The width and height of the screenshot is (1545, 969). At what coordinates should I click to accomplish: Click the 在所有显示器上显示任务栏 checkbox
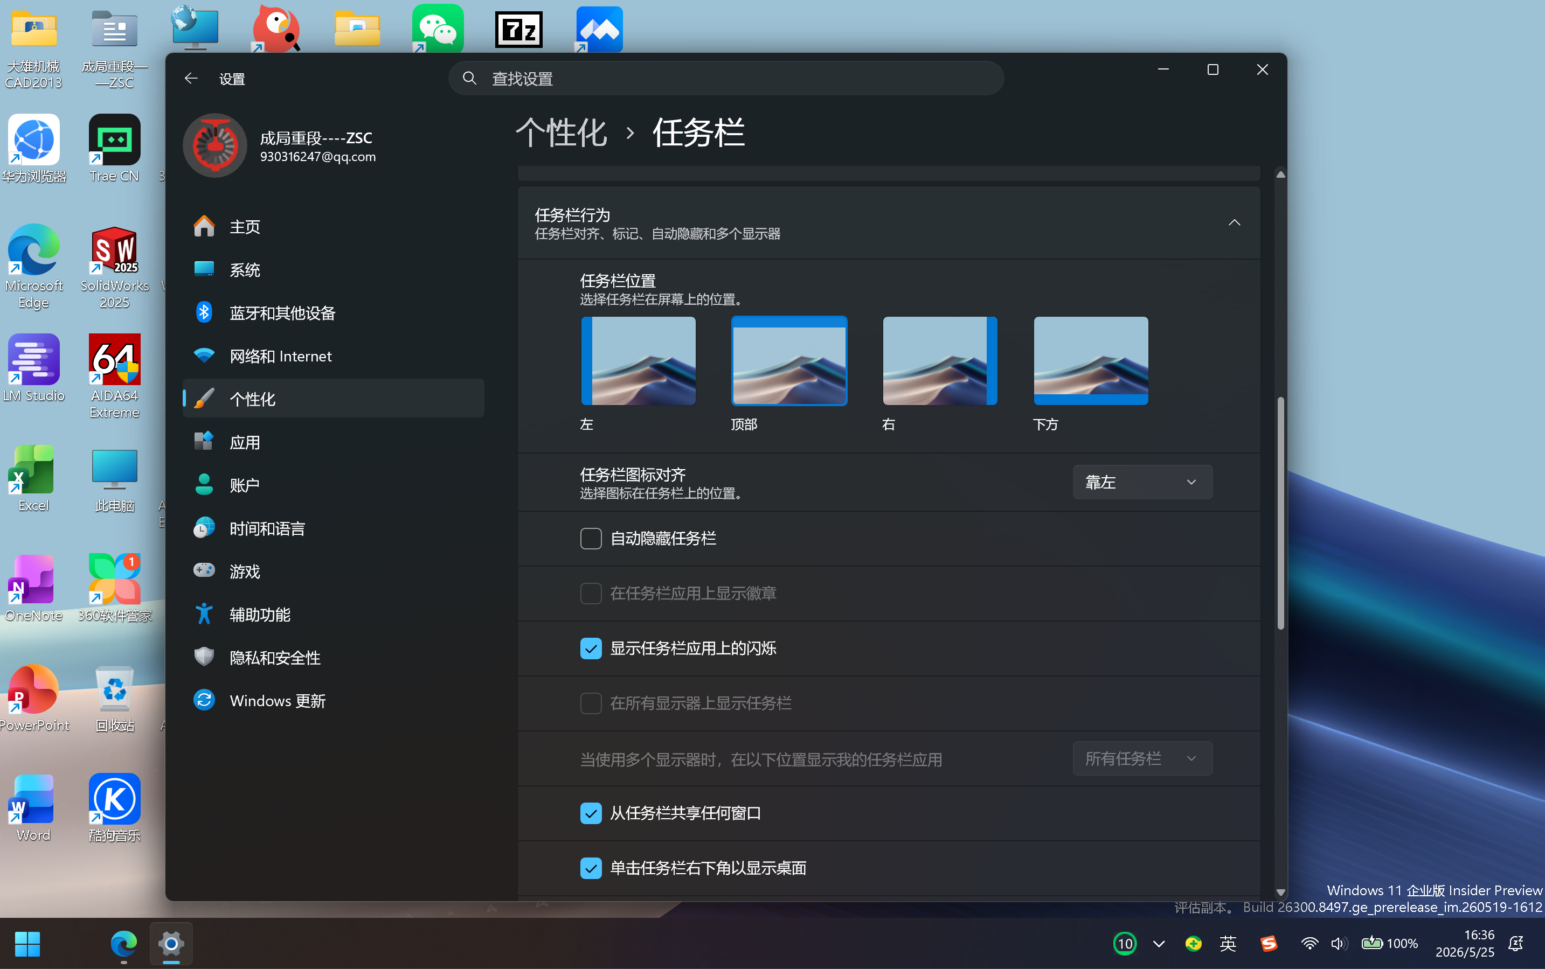click(x=591, y=703)
